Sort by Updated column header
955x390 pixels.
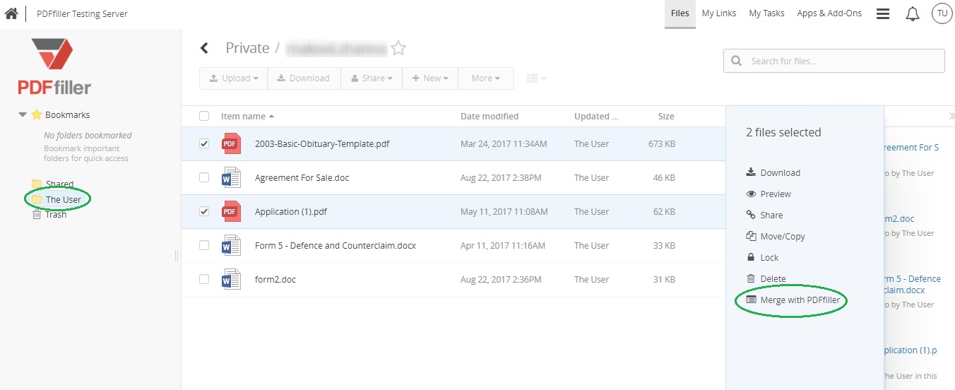click(x=596, y=116)
